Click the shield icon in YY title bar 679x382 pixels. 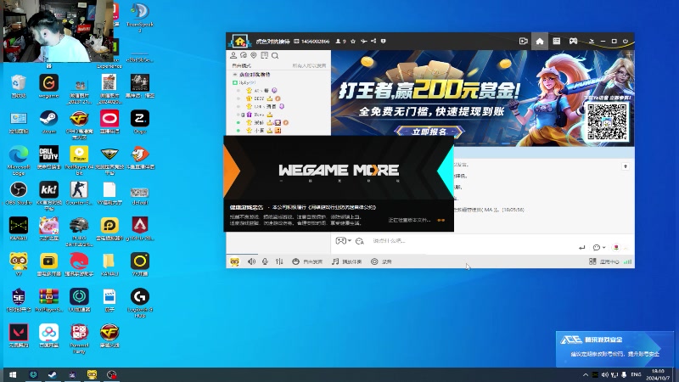(384, 41)
